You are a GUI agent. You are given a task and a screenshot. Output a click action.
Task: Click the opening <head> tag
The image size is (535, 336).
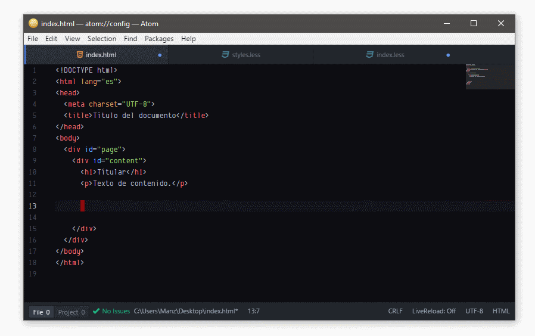pos(67,93)
